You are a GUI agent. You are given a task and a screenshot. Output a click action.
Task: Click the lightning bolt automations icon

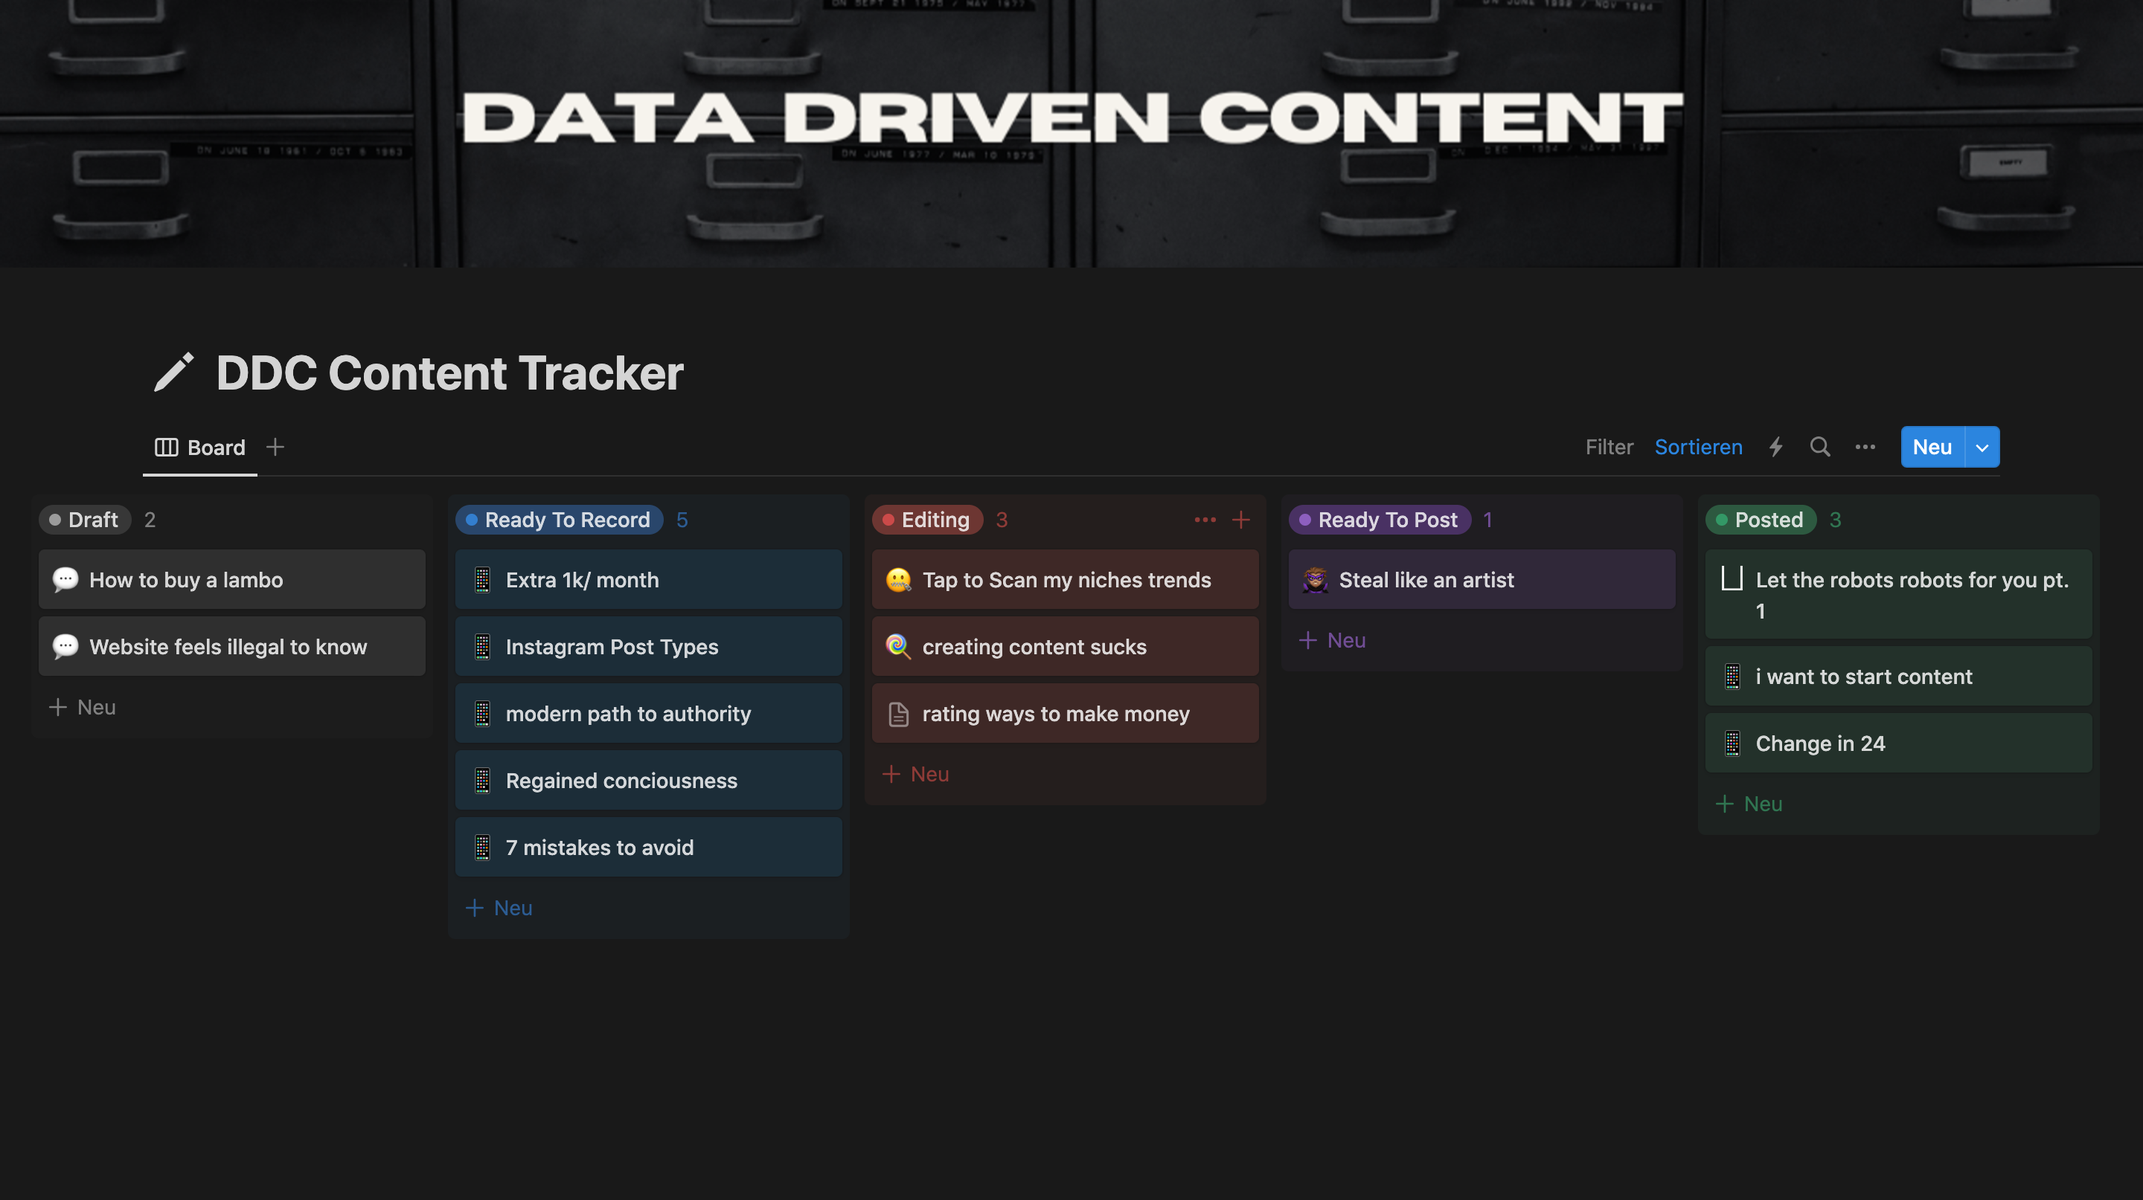point(1775,447)
